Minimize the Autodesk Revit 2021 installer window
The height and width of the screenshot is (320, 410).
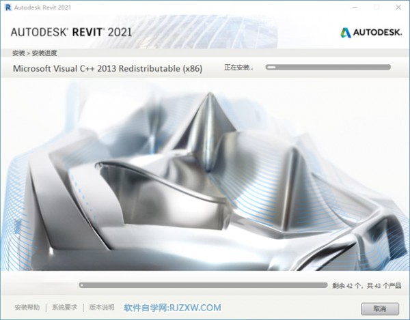pyautogui.click(x=355, y=8)
